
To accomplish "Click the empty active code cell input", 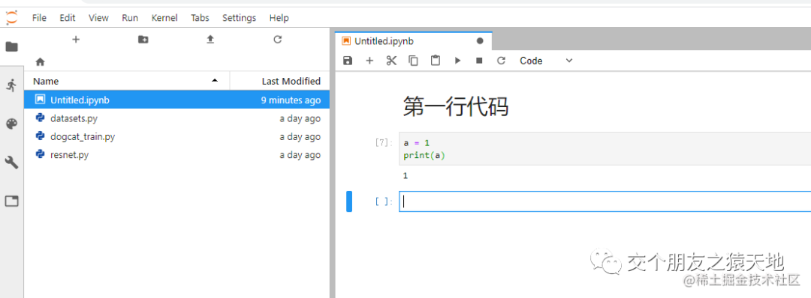I will 604,201.
